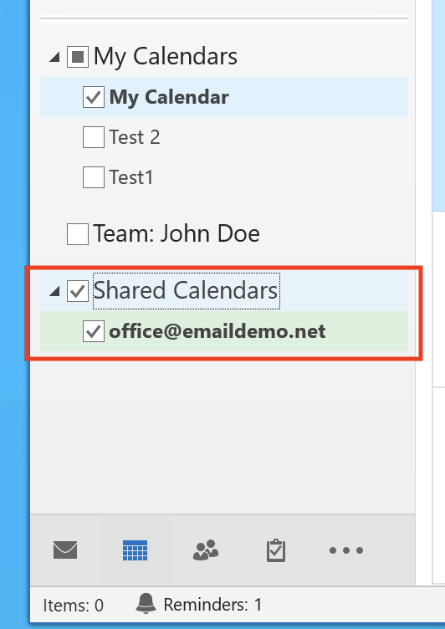Uncheck the office@emaildemo.net calendar checkbox
Screen dimensions: 445x629
tap(94, 331)
